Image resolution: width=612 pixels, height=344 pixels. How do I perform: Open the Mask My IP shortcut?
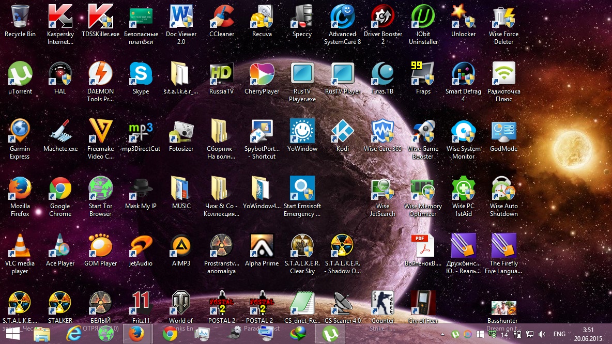click(x=141, y=189)
